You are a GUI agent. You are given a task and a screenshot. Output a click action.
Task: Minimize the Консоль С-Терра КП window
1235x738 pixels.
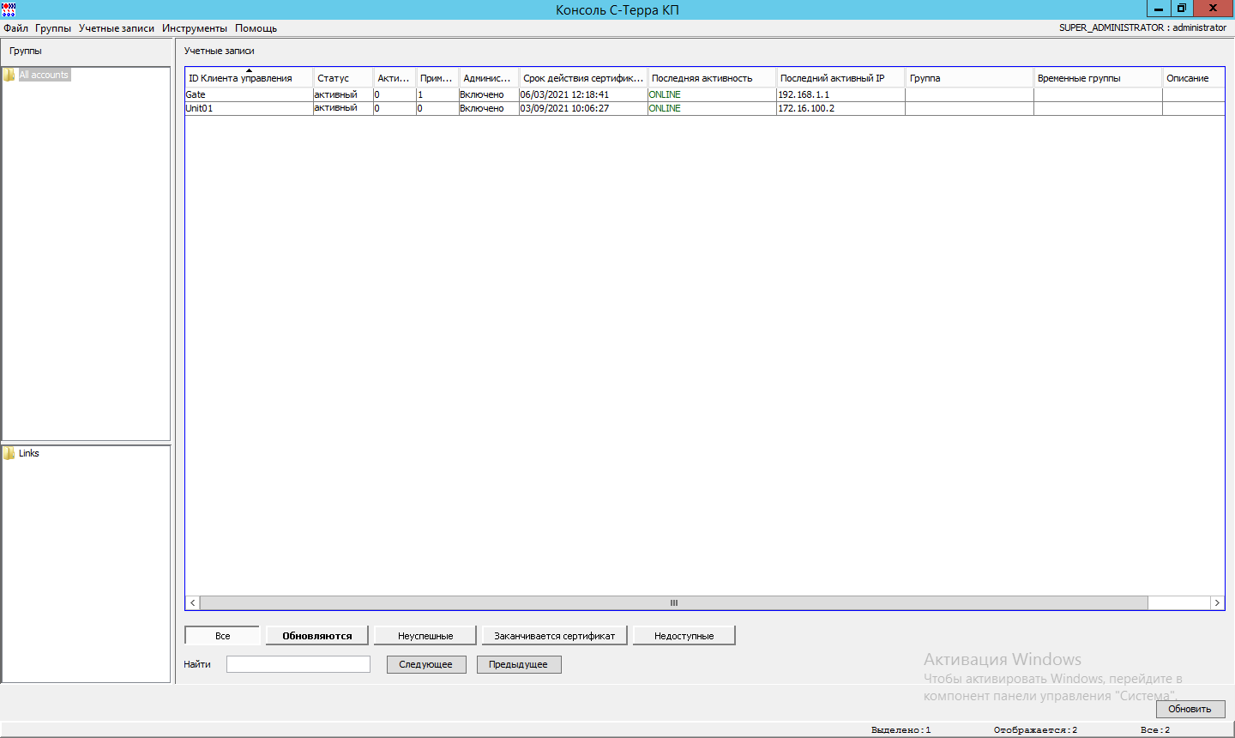click(1159, 9)
